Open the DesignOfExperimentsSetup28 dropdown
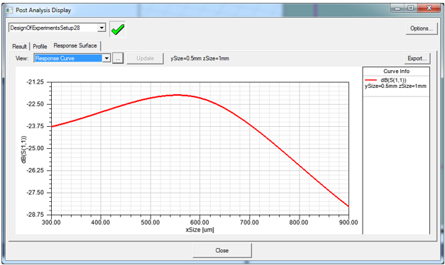Viewport: 445px width, 265px height. [x=101, y=28]
